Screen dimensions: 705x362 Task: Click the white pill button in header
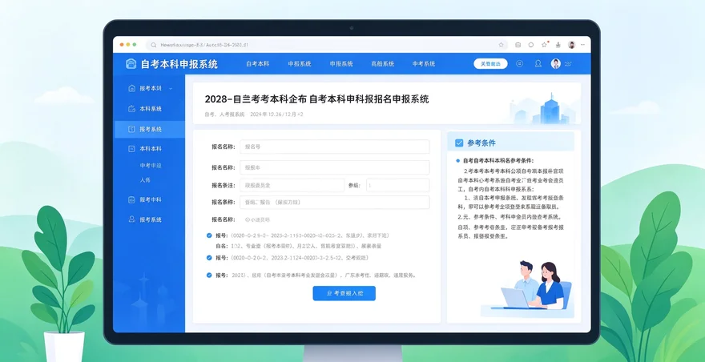coord(490,64)
